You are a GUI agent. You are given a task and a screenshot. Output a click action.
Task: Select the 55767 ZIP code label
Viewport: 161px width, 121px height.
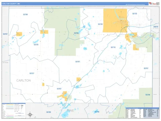click(59, 89)
